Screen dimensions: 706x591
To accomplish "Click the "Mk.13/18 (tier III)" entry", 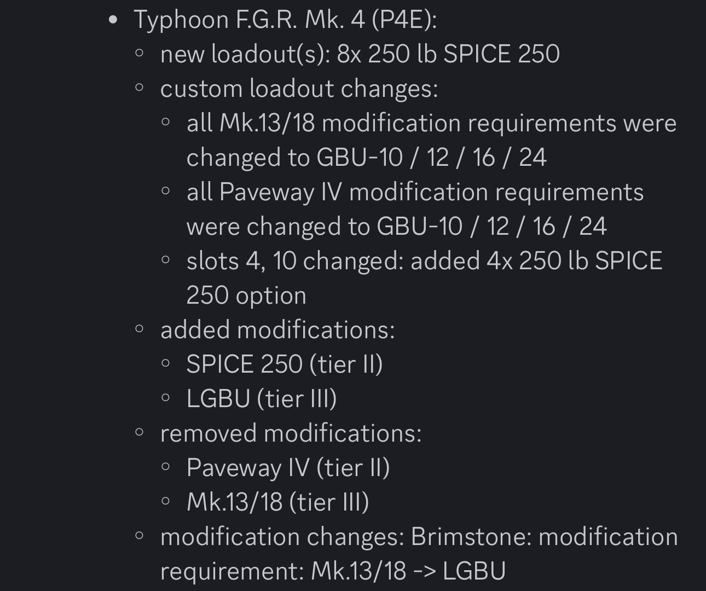I will pyautogui.click(x=277, y=502).
